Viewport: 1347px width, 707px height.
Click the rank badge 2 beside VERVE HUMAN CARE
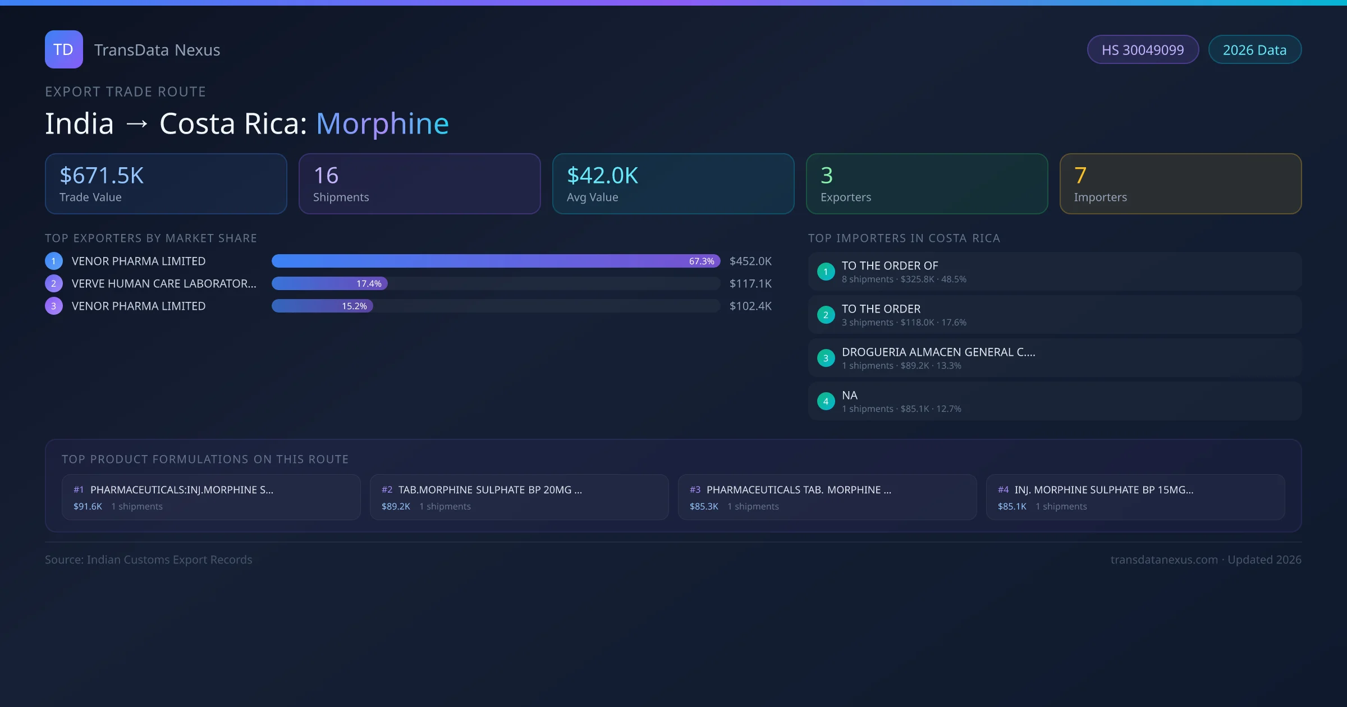pos(53,283)
